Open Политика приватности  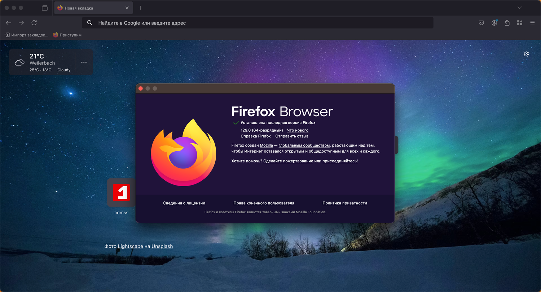coord(345,203)
